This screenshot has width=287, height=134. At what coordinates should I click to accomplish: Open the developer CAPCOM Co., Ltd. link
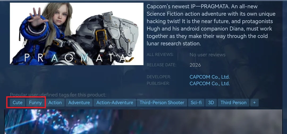210,77
